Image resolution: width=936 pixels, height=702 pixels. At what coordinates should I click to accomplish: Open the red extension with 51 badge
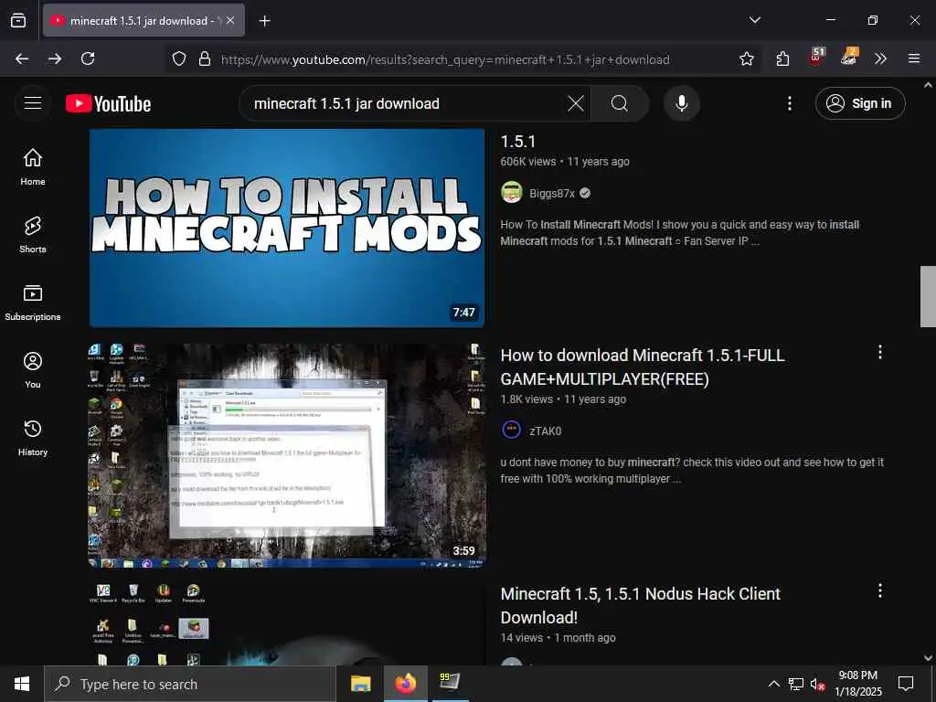click(816, 58)
